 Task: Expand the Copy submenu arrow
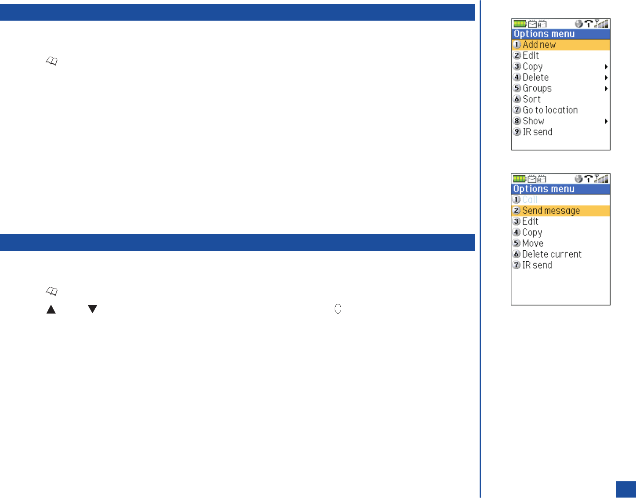(606, 67)
